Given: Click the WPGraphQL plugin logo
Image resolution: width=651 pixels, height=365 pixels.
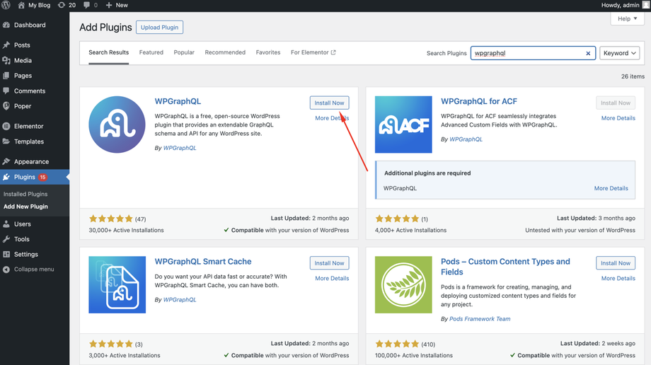Looking at the screenshot, I should point(117,124).
